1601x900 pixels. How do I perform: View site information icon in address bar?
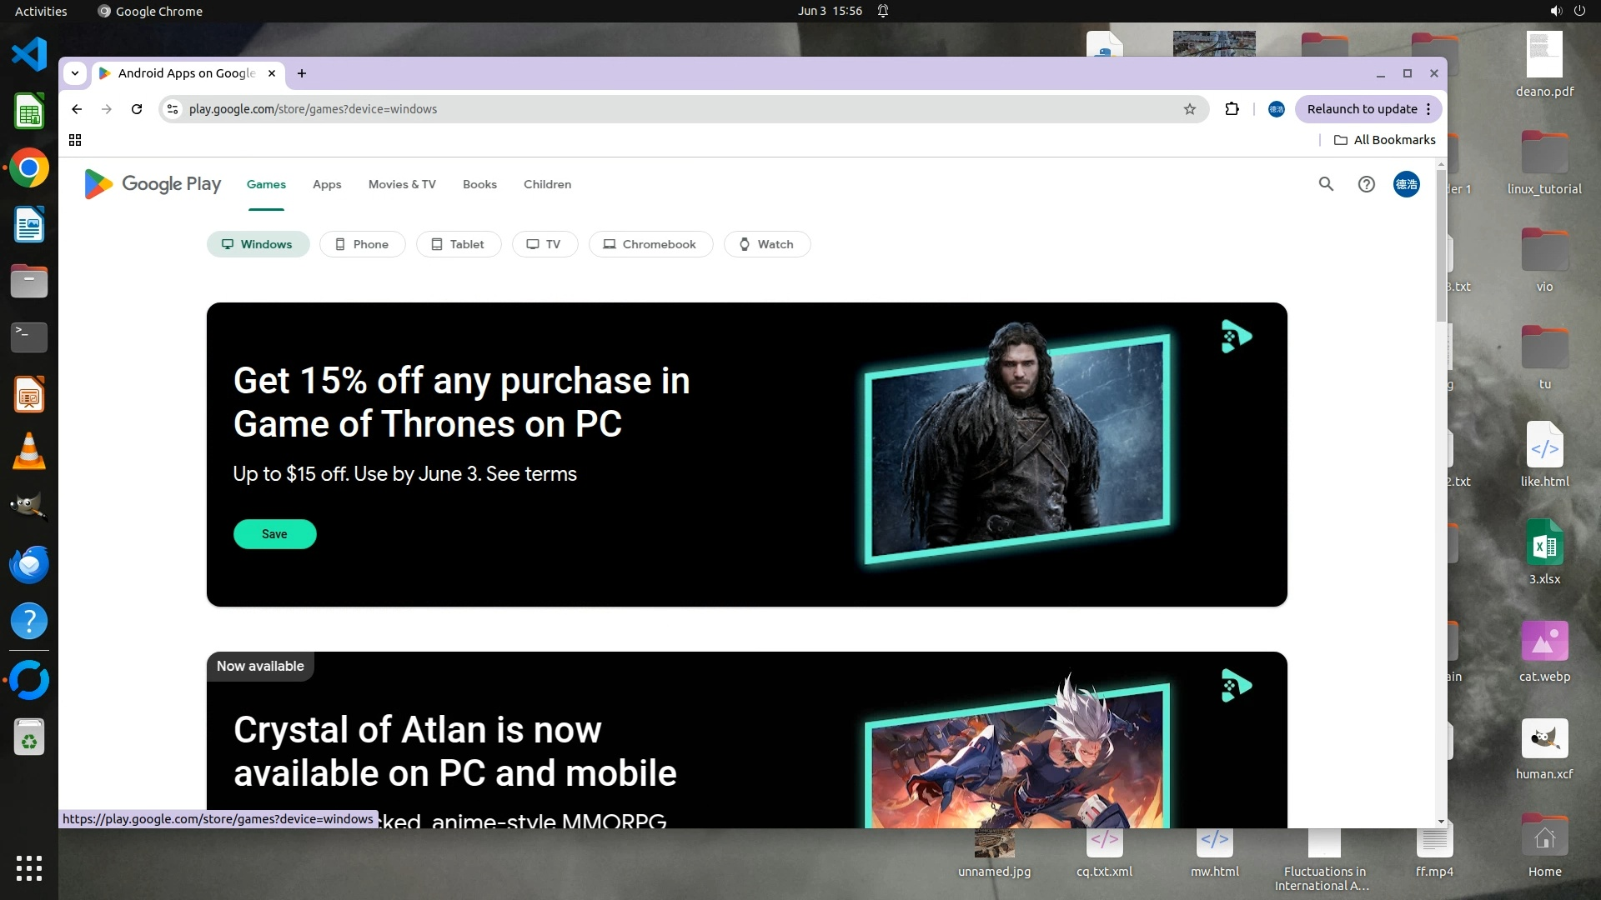pyautogui.click(x=173, y=109)
